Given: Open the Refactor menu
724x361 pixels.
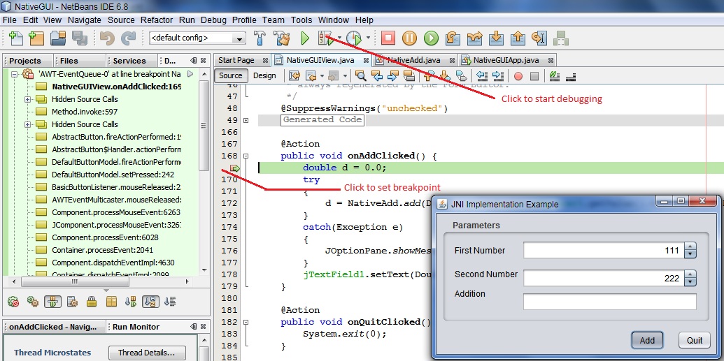Looking at the screenshot, I should tap(157, 20).
